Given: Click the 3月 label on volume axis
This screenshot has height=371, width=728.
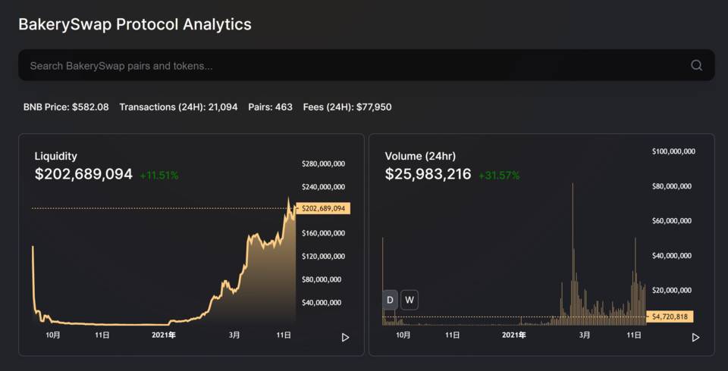Looking at the screenshot, I should tap(585, 335).
